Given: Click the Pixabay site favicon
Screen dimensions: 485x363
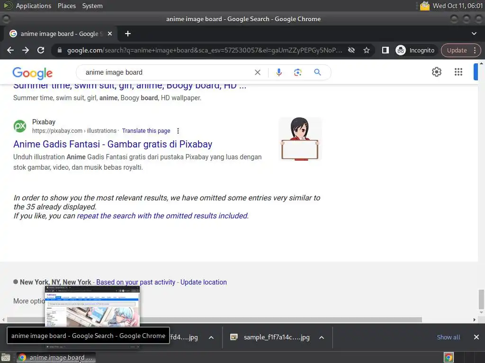Looking at the screenshot, I should click(20, 126).
